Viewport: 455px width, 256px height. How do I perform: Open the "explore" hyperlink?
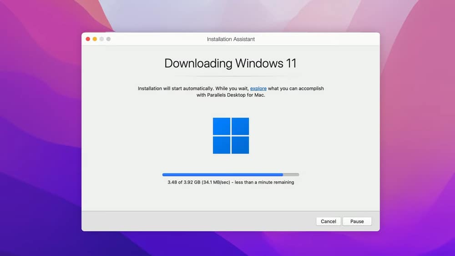(258, 89)
